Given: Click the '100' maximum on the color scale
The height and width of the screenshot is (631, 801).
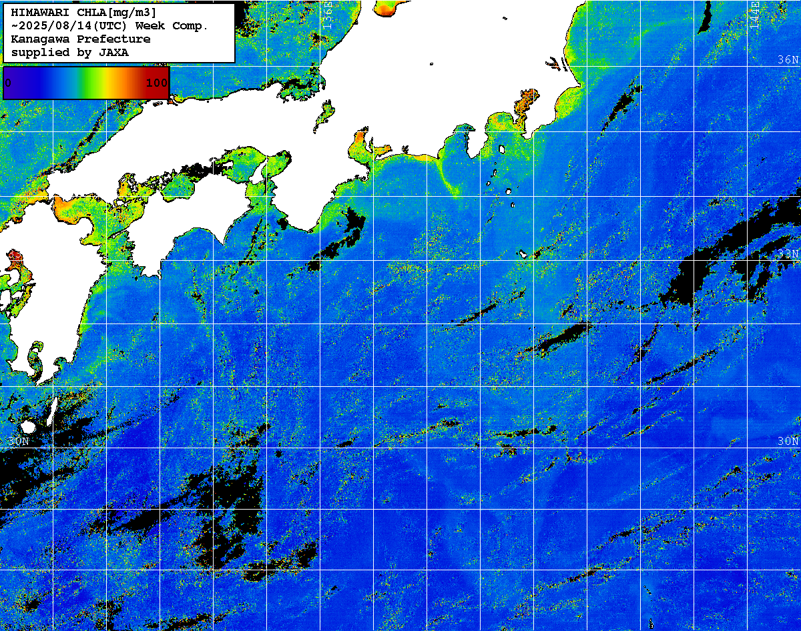Looking at the screenshot, I should coord(156,83).
